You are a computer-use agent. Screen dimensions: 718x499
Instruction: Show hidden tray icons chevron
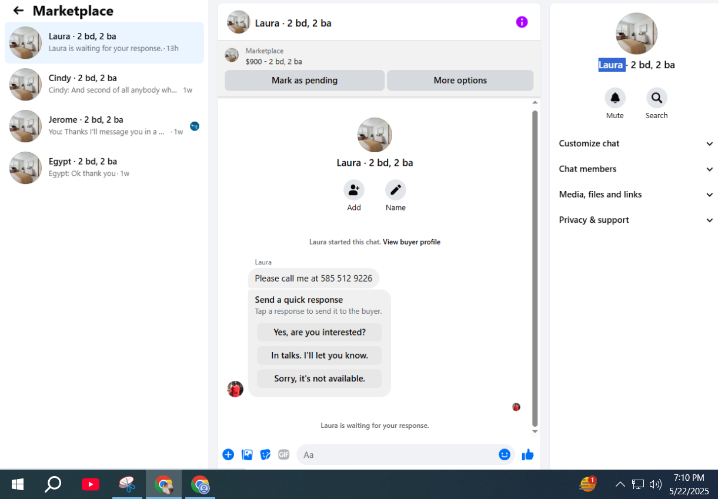coord(620,484)
